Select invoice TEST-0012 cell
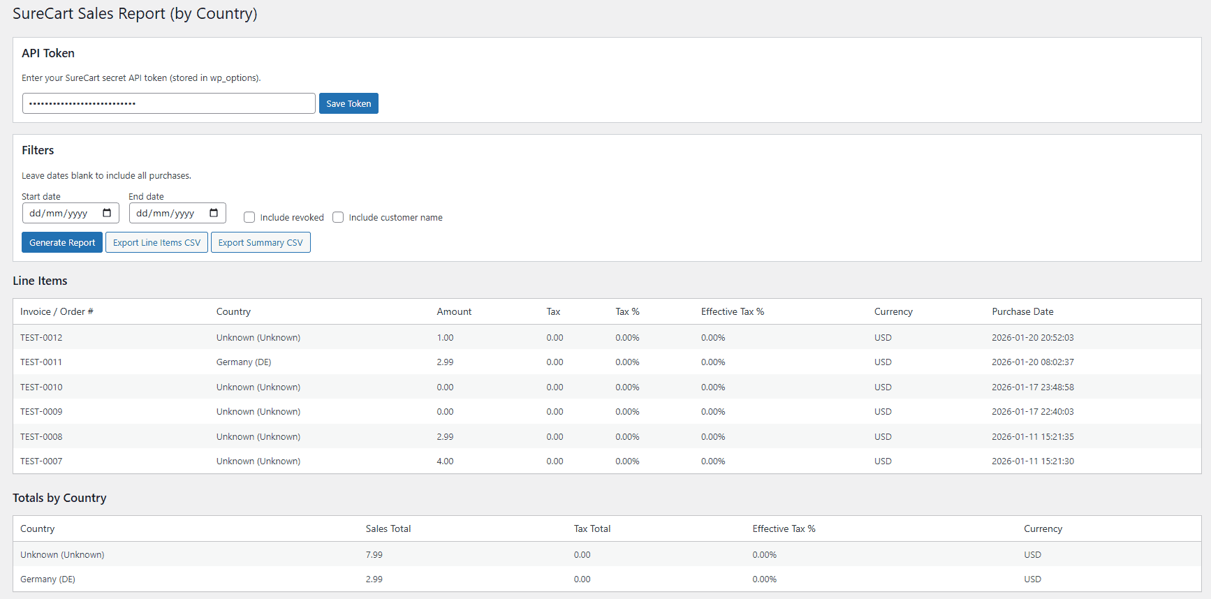This screenshot has width=1211, height=599. tap(41, 337)
